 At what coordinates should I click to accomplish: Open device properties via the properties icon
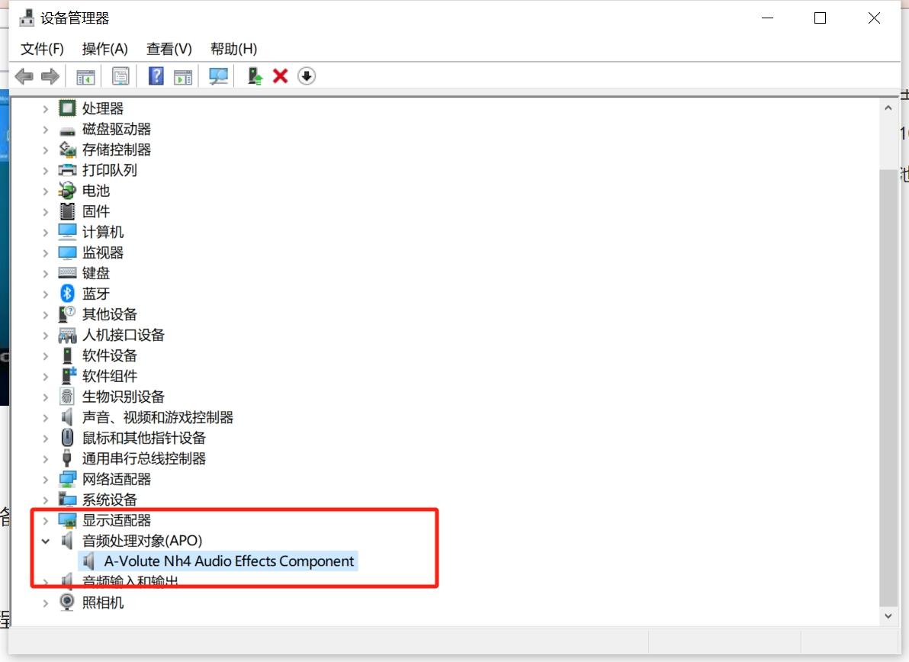(x=120, y=76)
